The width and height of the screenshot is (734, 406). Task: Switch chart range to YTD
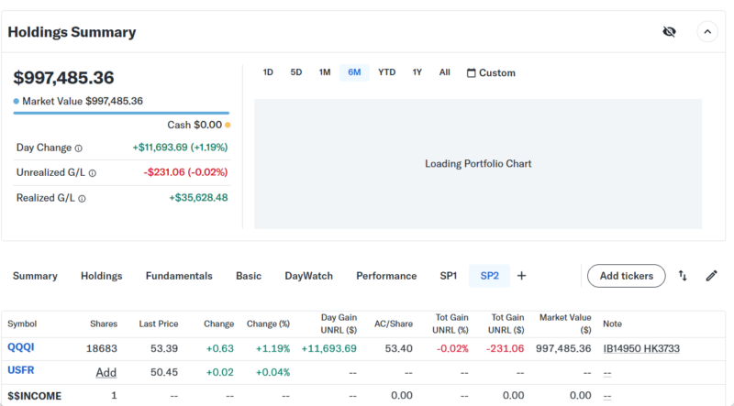click(386, 72)
